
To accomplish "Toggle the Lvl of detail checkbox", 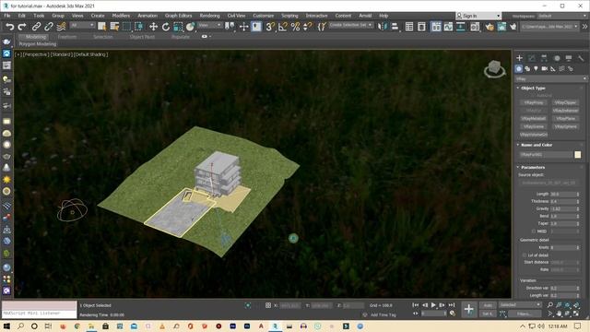I will (525, 255).
